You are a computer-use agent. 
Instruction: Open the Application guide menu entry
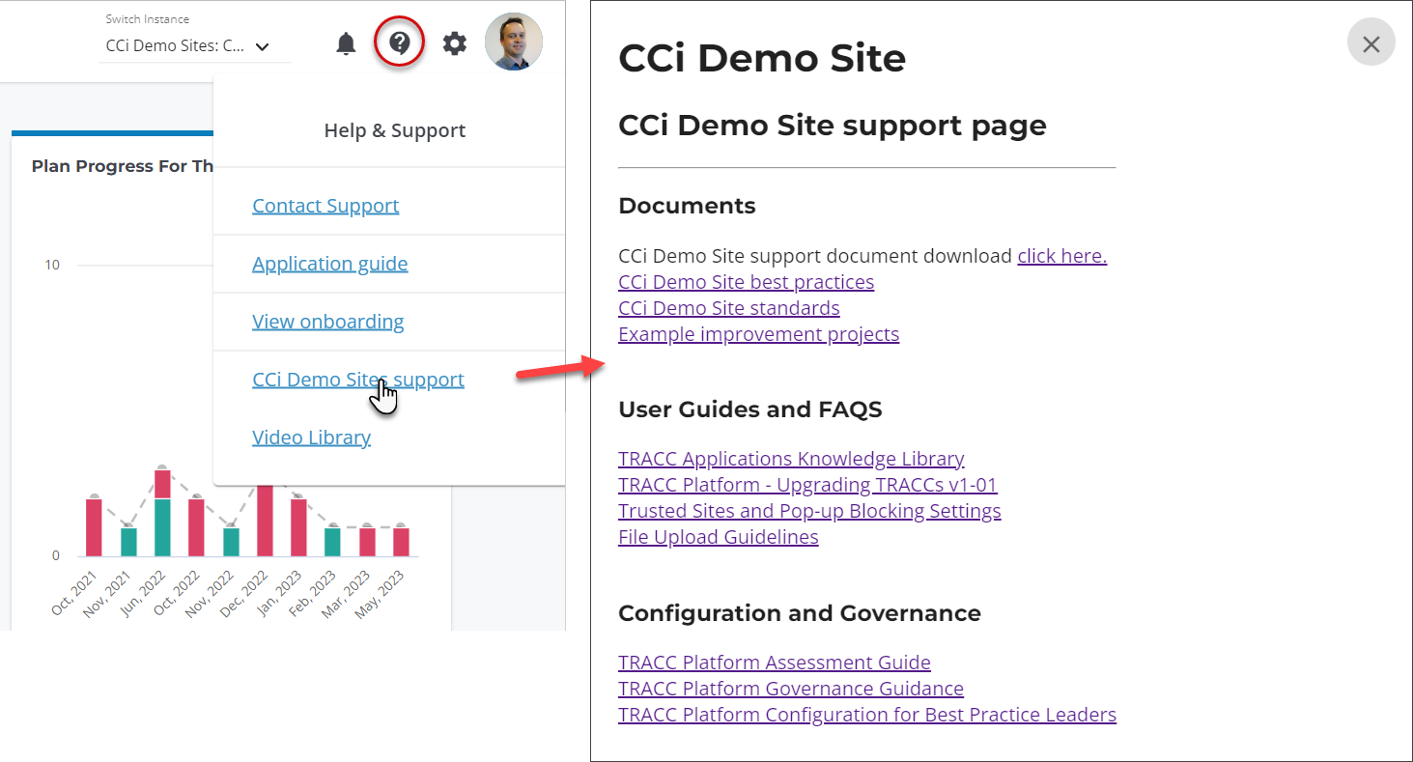pos(329,264)
